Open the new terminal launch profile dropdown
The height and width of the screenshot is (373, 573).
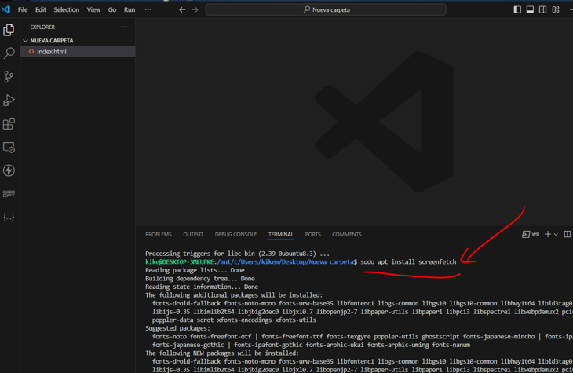(557, 234)
